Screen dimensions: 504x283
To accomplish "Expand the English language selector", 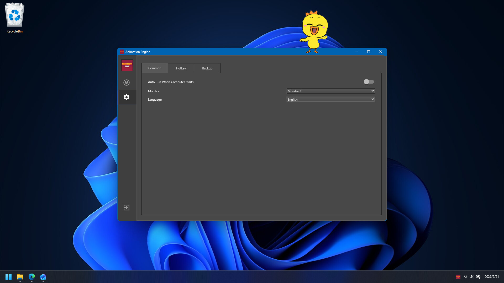I will tap(330, 99).
